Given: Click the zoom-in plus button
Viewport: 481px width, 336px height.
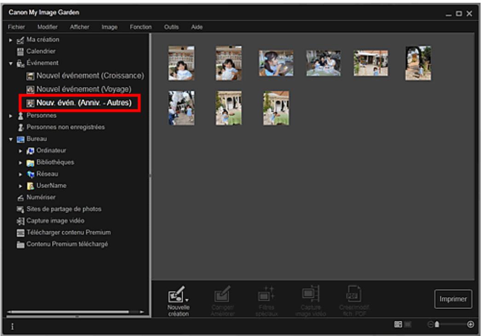Looking at the screenshot, I should click(x=470, y=325).
